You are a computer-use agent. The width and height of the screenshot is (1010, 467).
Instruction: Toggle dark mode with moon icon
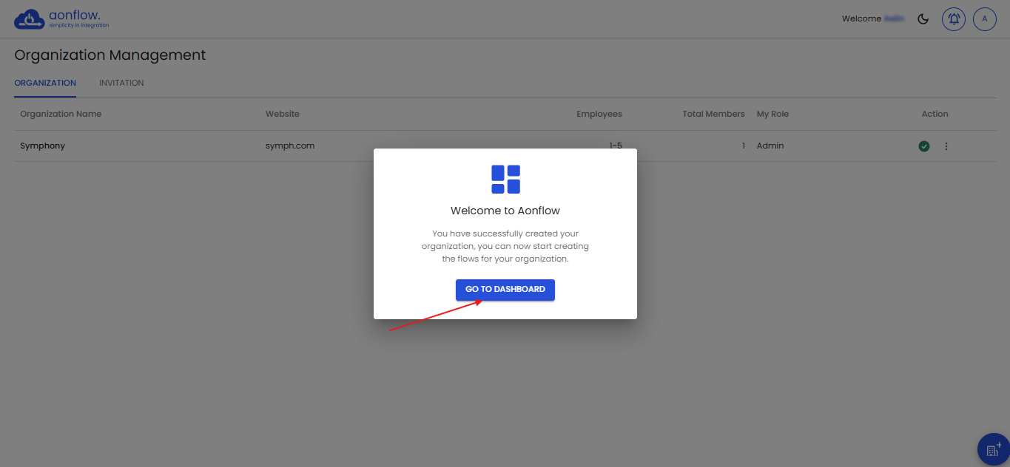[x=923, y=19]
